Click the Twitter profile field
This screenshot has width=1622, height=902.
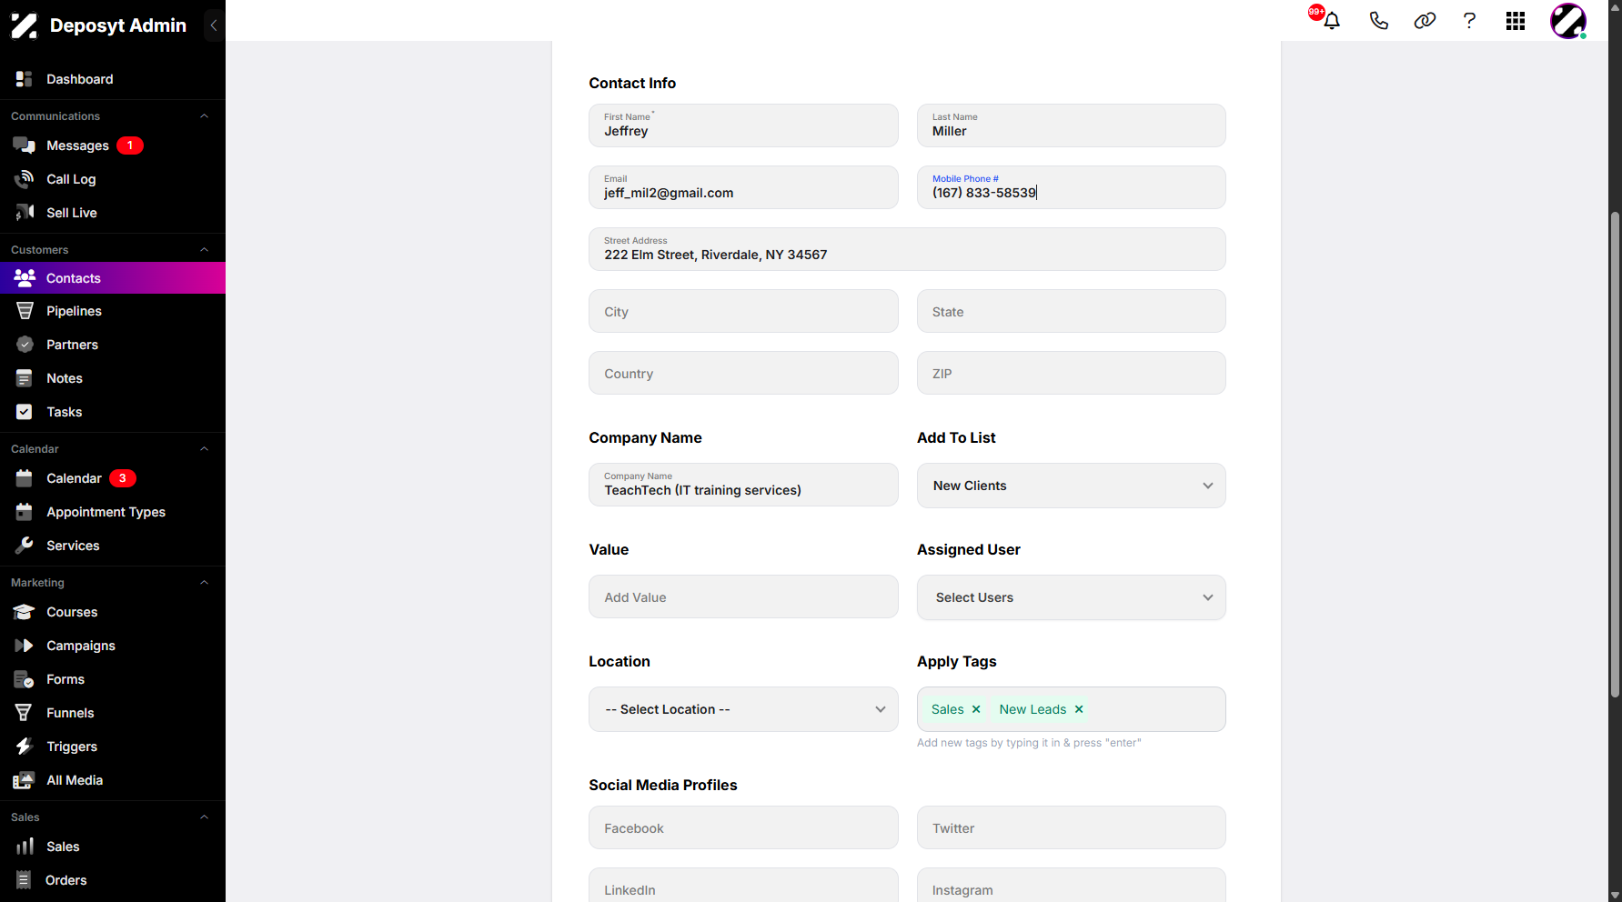coord(1071,827)
